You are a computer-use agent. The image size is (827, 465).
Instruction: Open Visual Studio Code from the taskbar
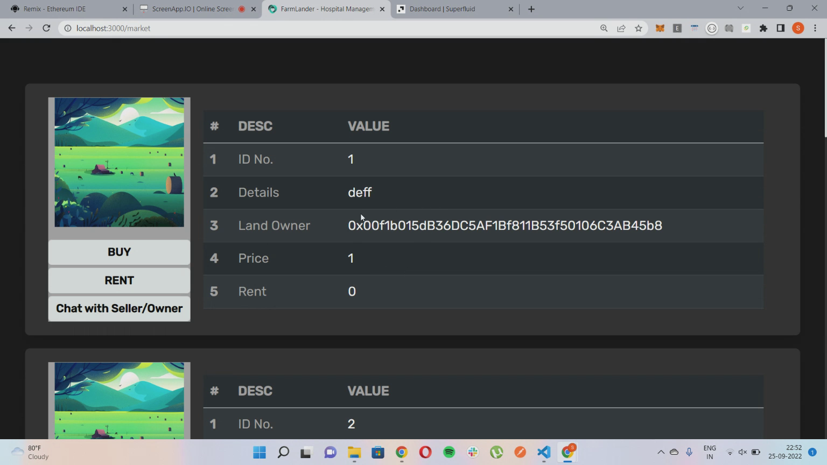(x=544, y=452)
